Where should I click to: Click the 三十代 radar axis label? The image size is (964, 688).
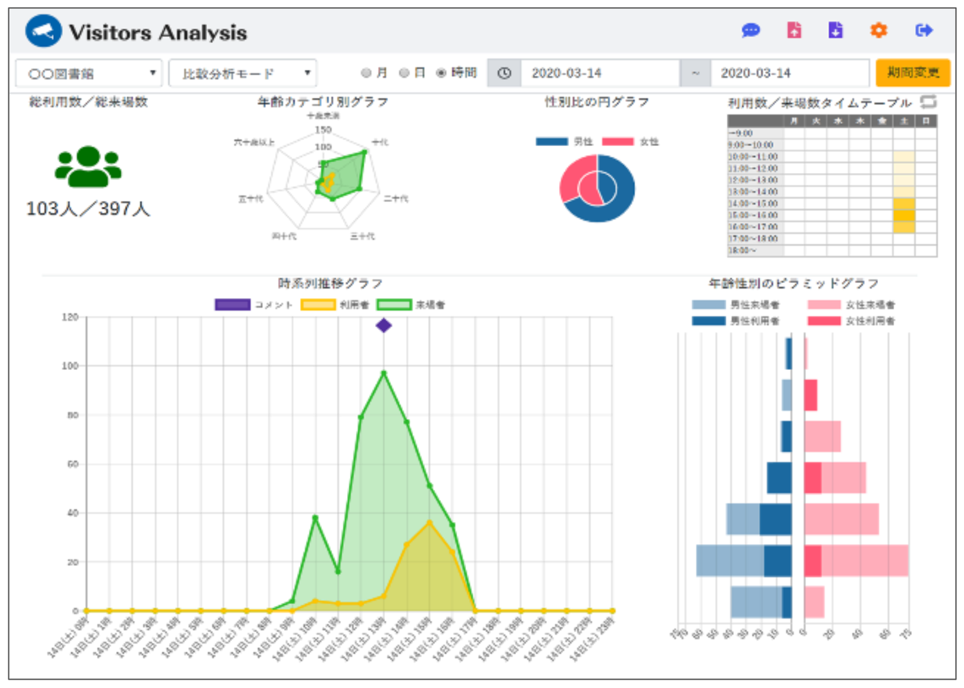[x=362, y=237]
